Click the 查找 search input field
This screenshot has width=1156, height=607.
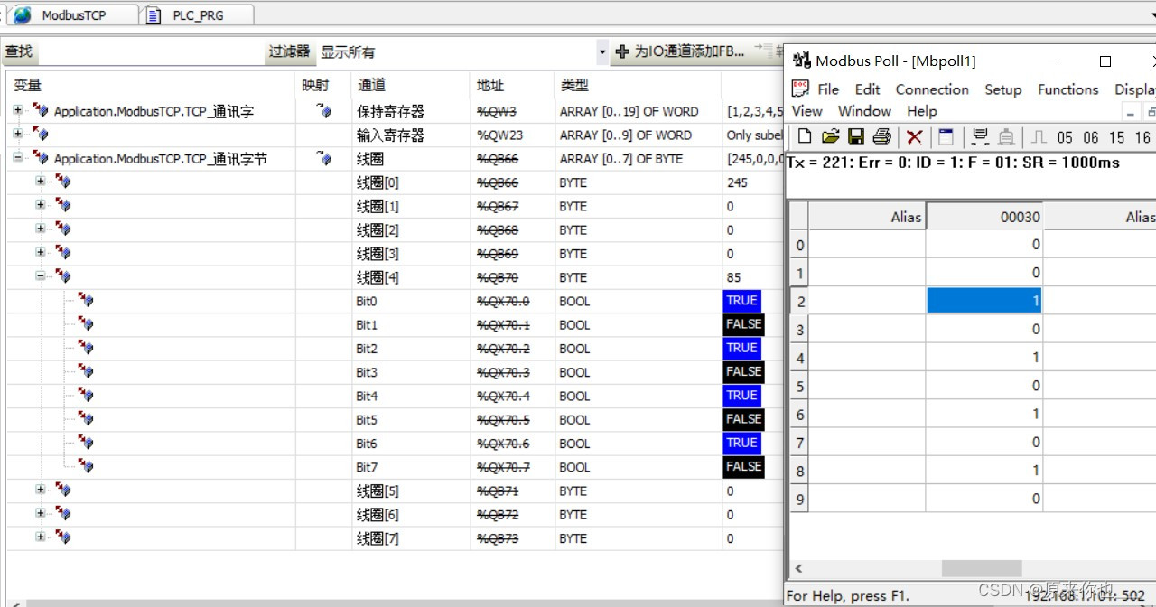tap(150, 51)
